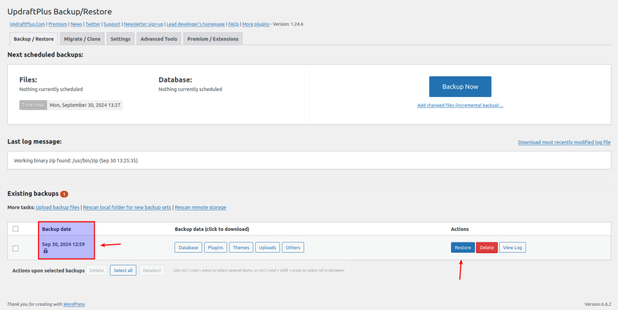Click the Newsletter sign-up link

[144, 24]
